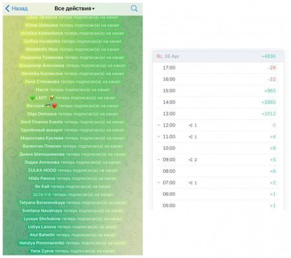Go back with the Назад button
The height and width of the screenshot is (258, 291).
tap(16, 8)
